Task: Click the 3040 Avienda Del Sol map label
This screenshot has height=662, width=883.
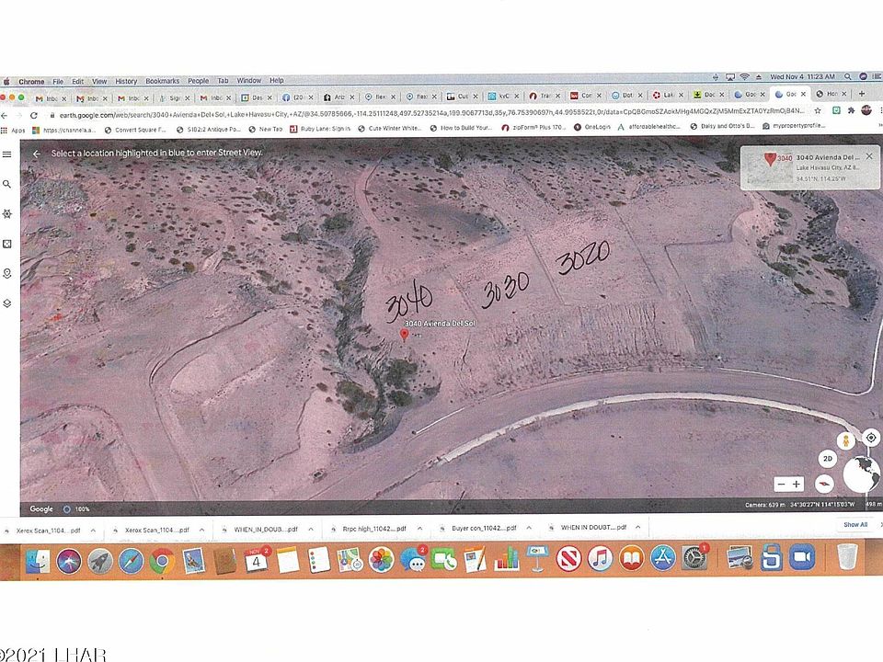Action: [440, 324]
